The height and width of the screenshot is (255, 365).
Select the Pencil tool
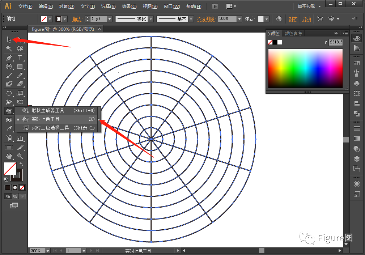pyautogui.click(x=20, y=75)
